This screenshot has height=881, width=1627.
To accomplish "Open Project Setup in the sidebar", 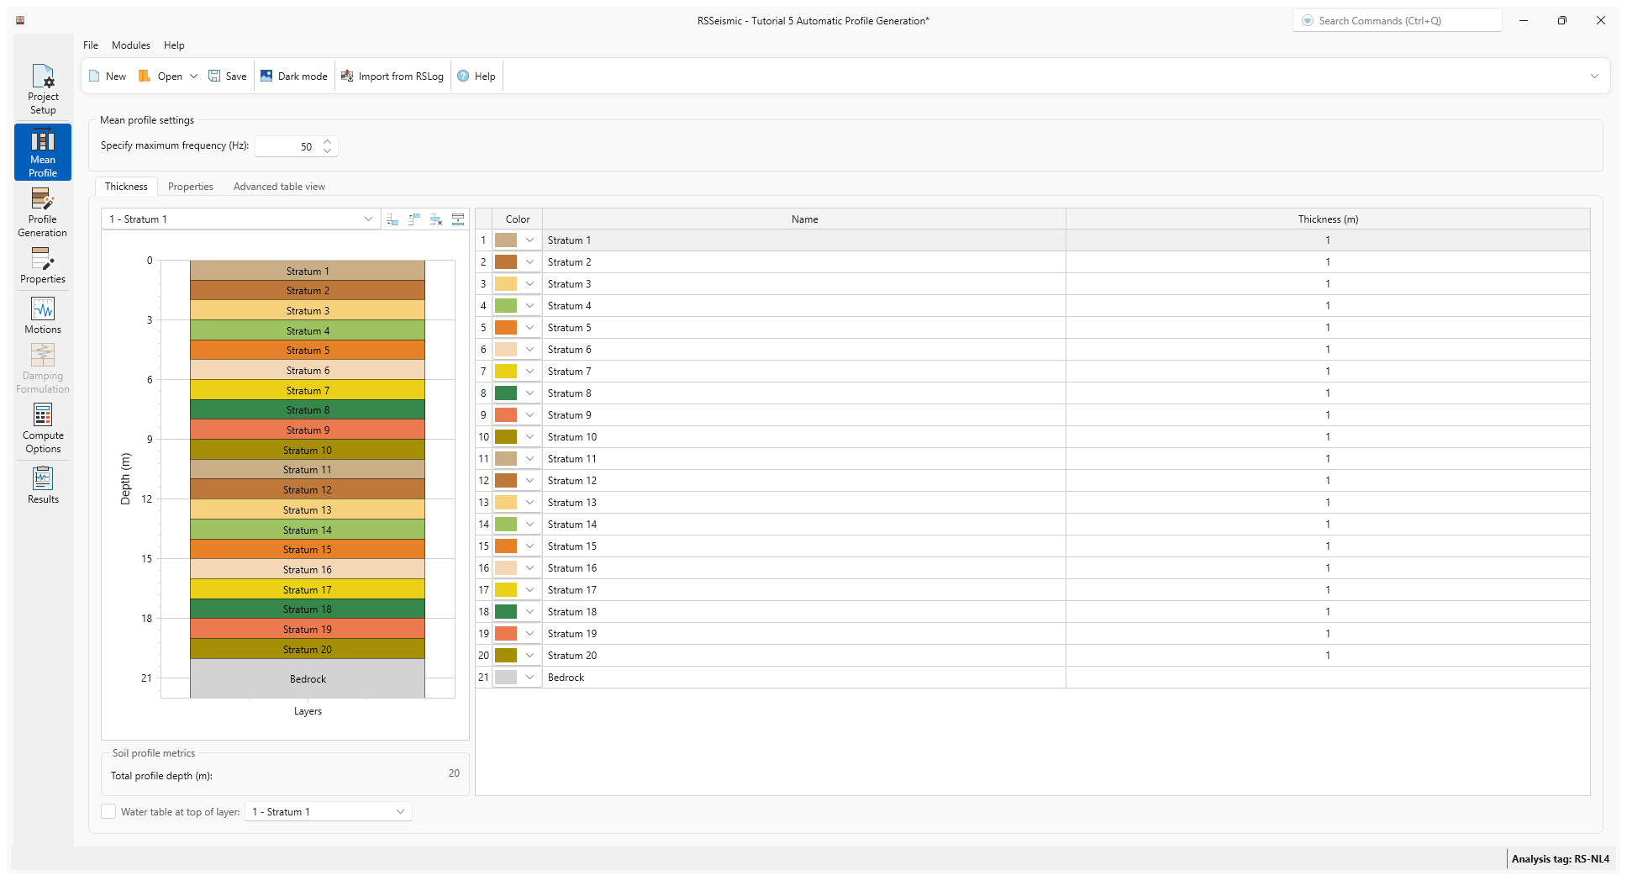I will 43,90.
